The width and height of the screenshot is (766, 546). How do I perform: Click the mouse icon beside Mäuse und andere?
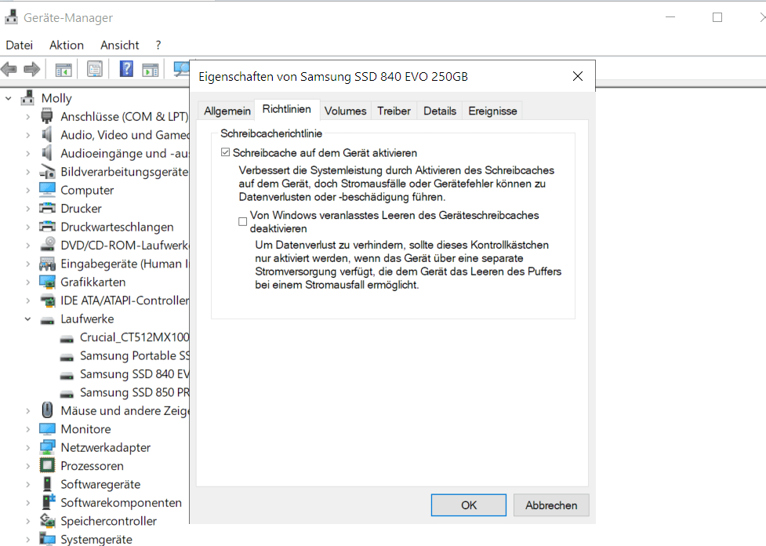[x=47, y=410]
